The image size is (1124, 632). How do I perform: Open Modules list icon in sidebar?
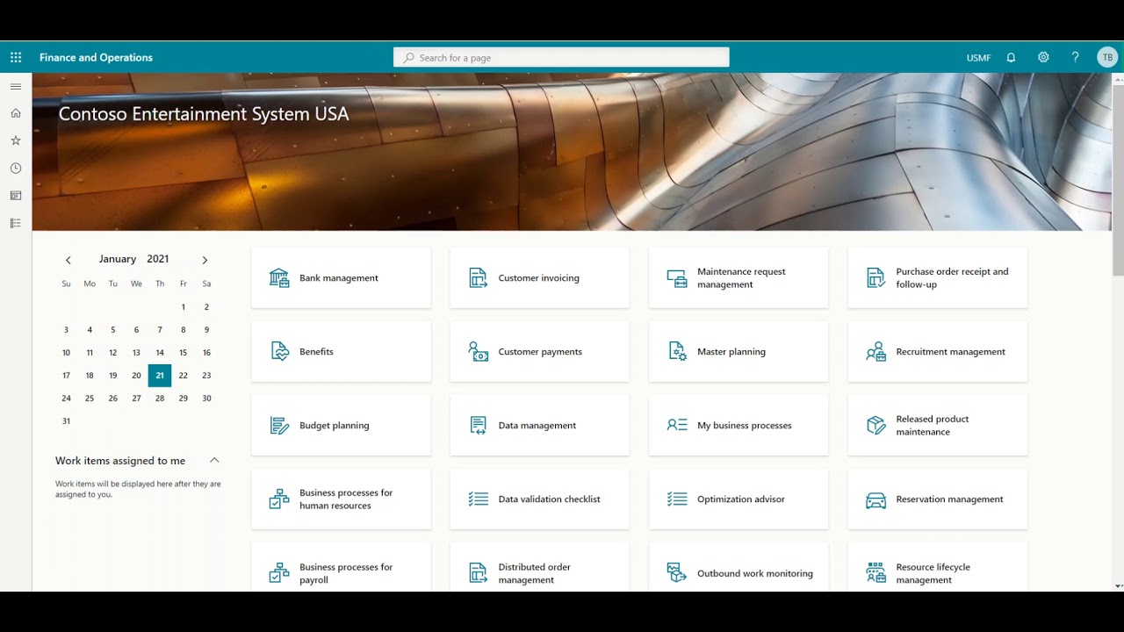(16, 223)
